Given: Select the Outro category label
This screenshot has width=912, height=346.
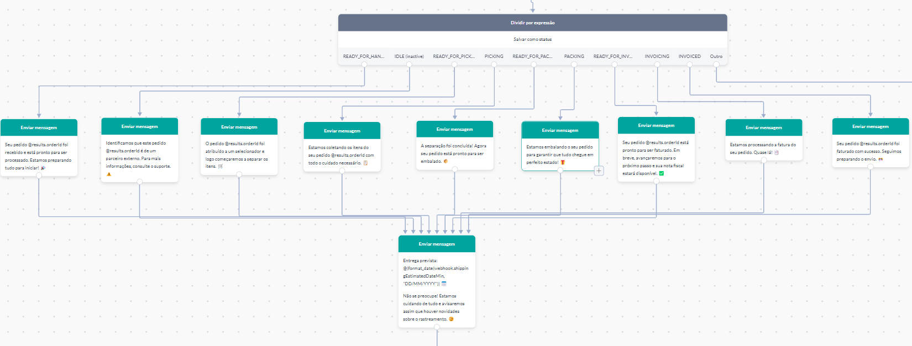Looking at the screenshot, I should [x=716, y=56].
